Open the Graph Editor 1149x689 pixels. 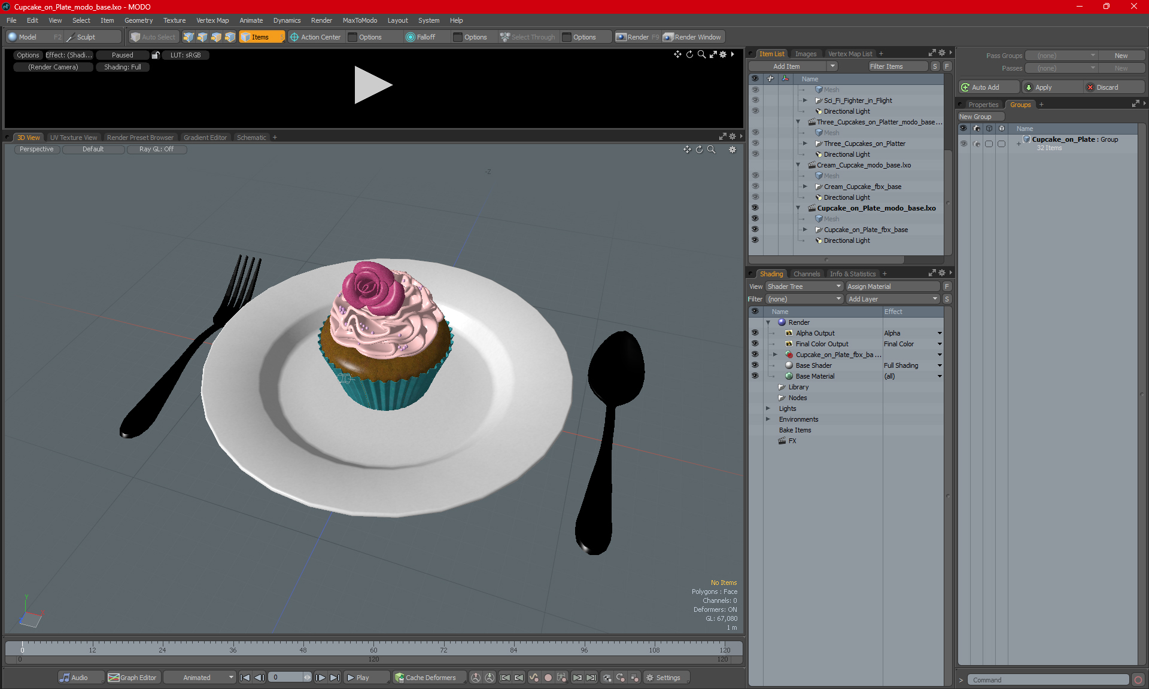click(x=133, y=678)
